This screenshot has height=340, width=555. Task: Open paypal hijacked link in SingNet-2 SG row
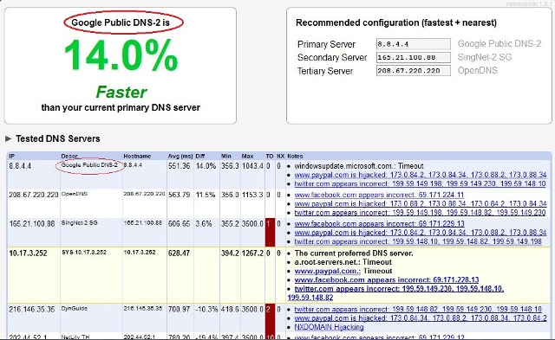421,233
